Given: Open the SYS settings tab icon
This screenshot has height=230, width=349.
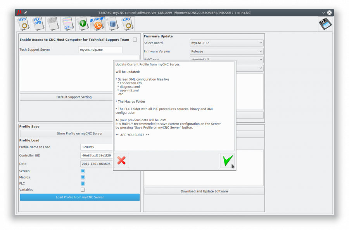Looking at the screenshot, I should click(23, 24).
